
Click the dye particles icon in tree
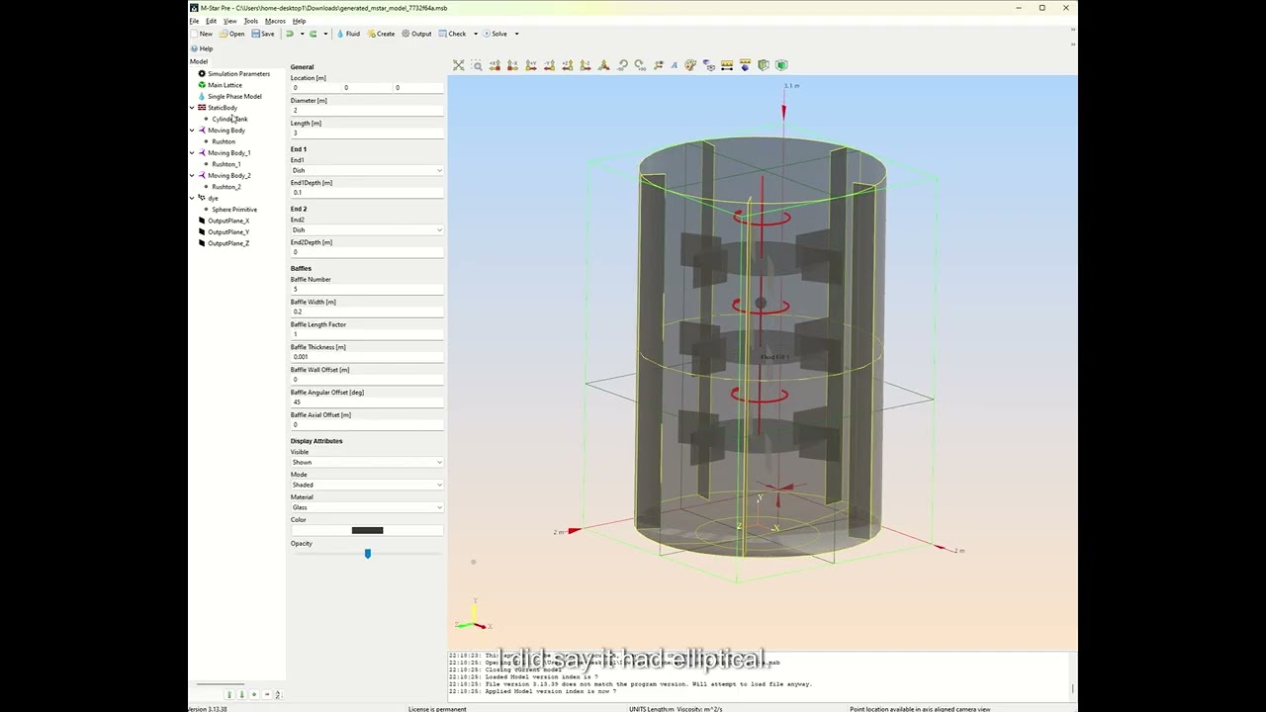202,198
